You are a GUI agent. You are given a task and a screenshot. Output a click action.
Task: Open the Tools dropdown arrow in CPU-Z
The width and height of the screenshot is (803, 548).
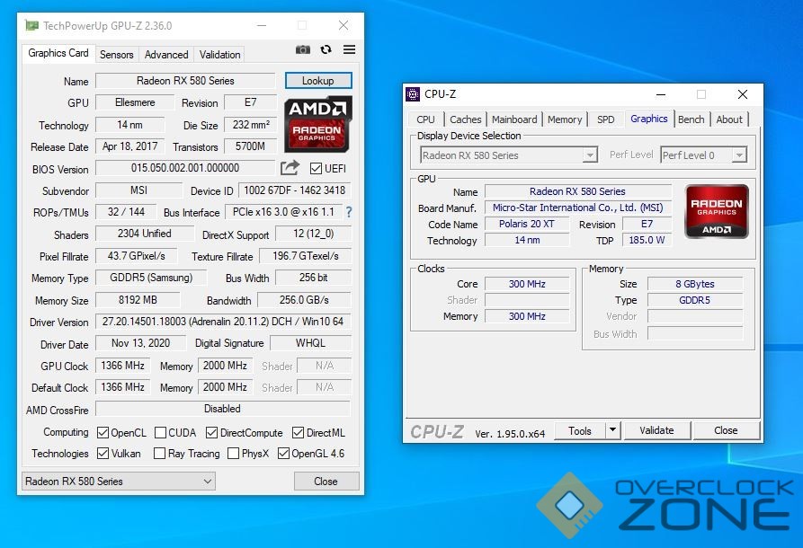(612, 430)
